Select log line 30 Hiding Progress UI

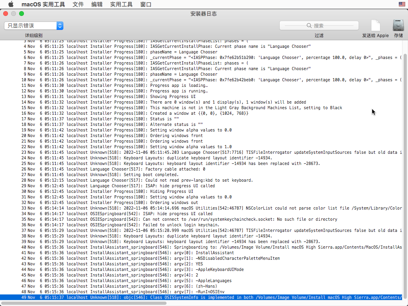(201, 192)
